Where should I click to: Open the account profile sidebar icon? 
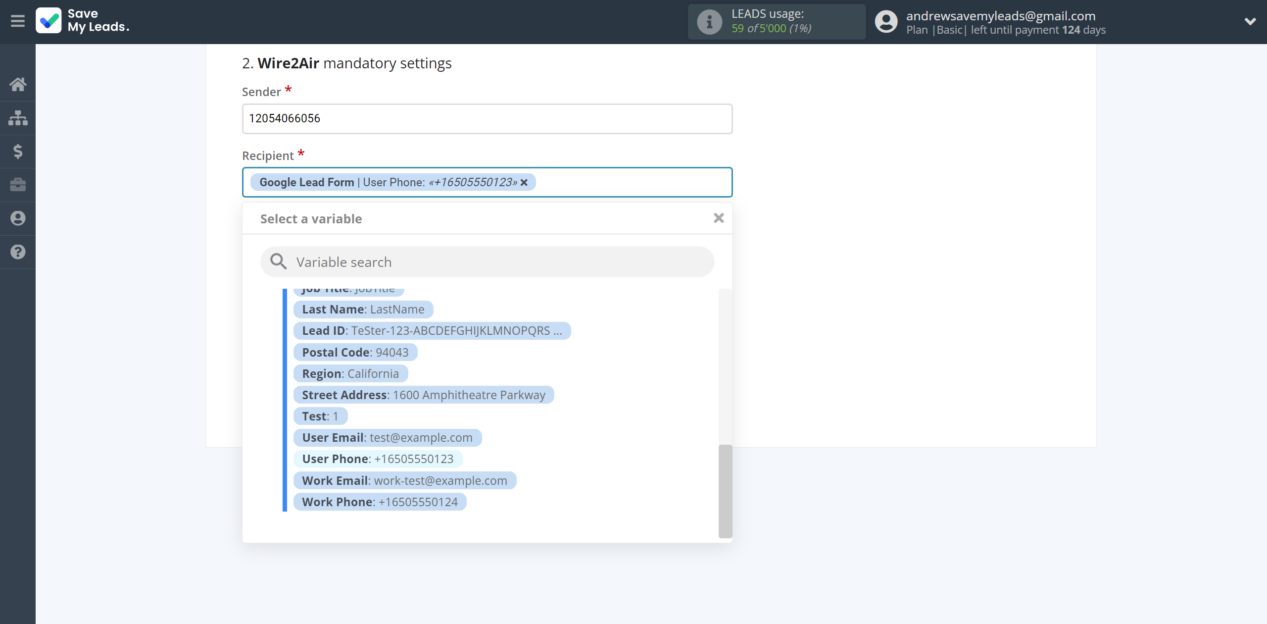(18, 218)
